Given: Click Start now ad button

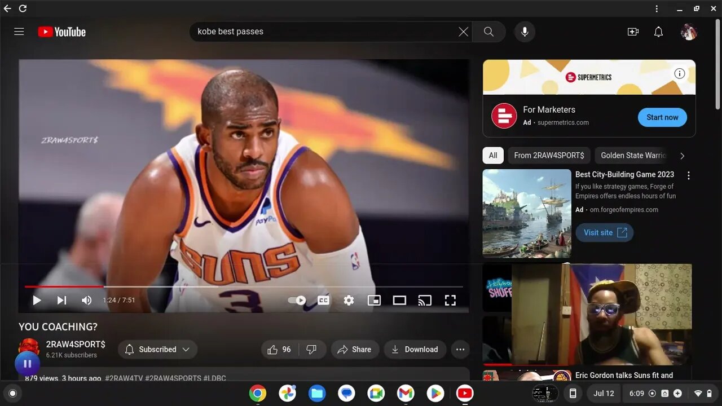Looking at the screenshot, I should [662, 117].
